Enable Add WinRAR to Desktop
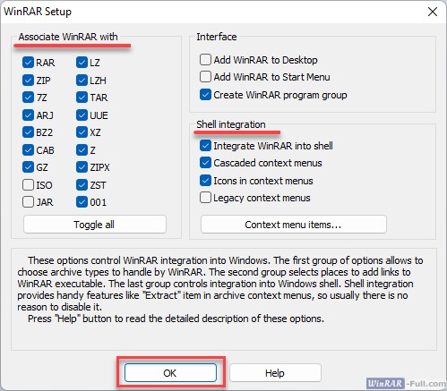Viewport: 447px width, 391px height. click(205, 60)
